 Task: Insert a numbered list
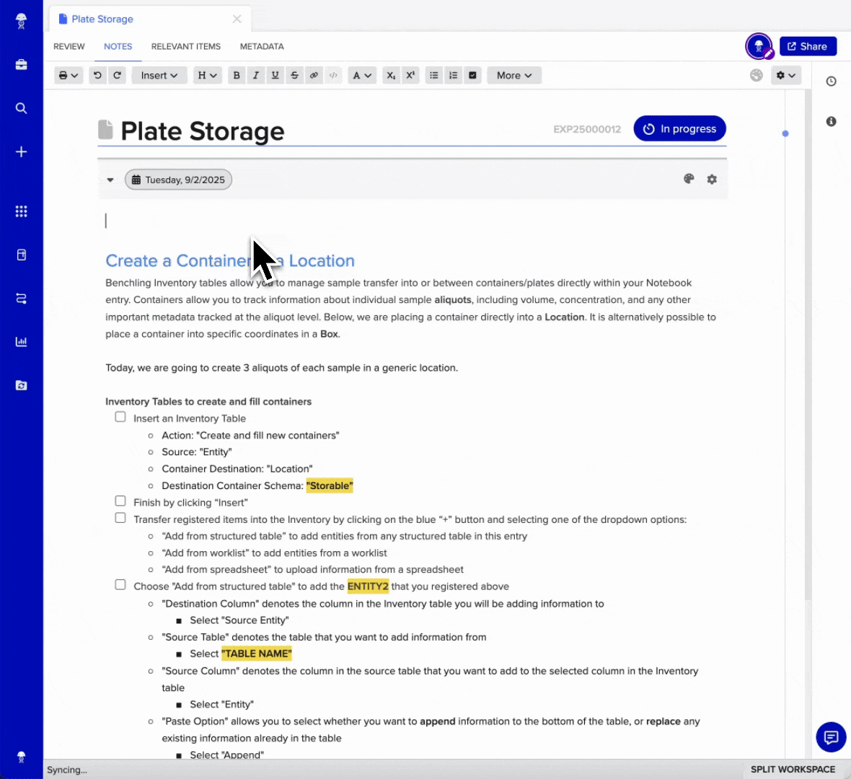pos(453,75)
